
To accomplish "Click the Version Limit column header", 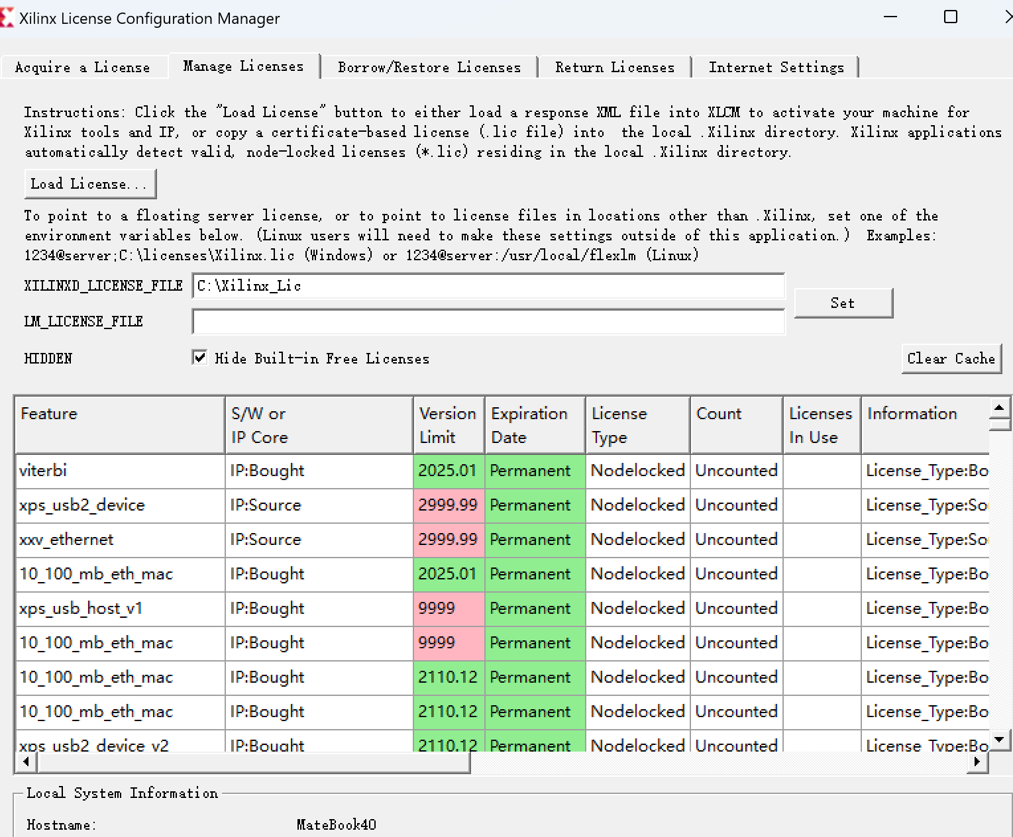I will tap(449, 425).
